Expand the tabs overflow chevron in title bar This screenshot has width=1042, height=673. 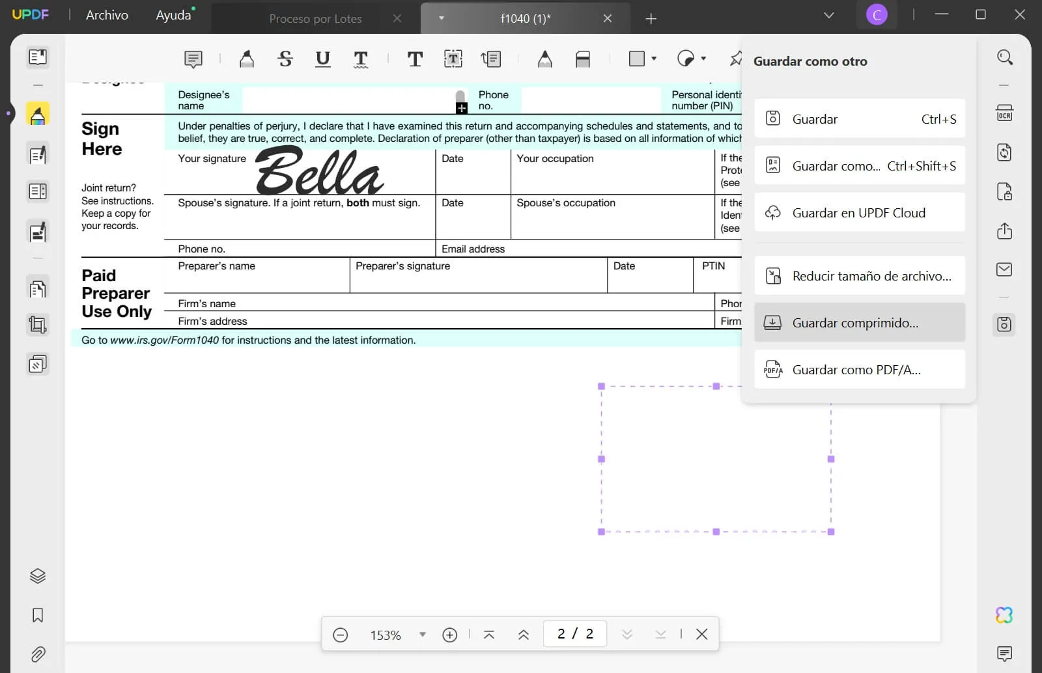(x=829, y=15)
